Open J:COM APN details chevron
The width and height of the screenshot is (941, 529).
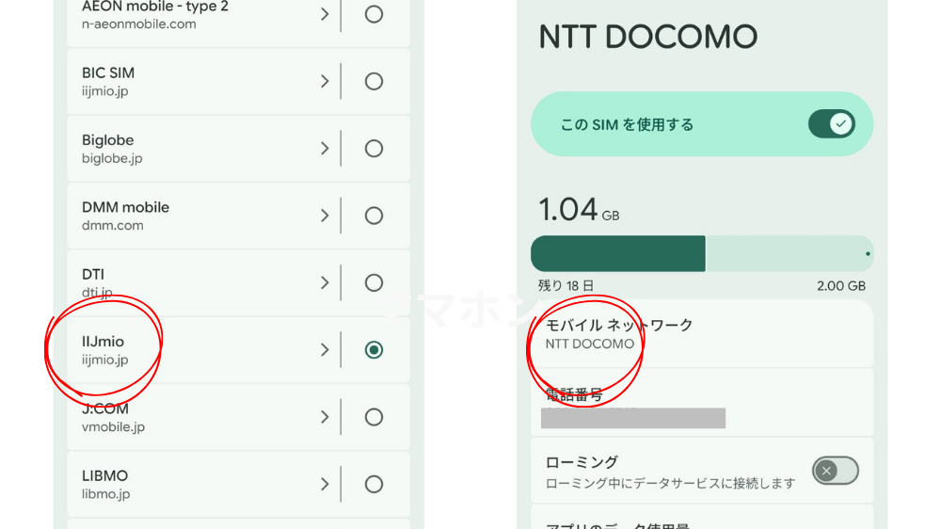(x=325, y=417)
